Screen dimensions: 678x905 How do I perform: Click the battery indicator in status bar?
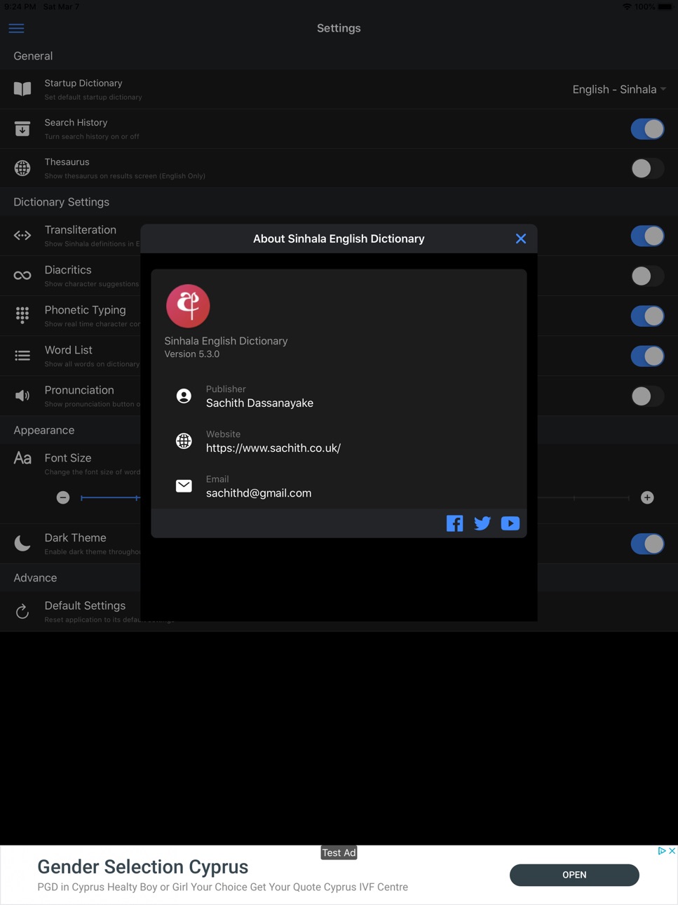point(664,6)
